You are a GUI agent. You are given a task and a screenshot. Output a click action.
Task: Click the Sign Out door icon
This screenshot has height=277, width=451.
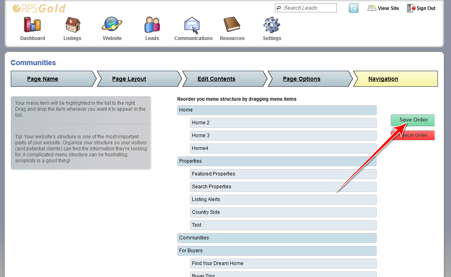(411, 8)
